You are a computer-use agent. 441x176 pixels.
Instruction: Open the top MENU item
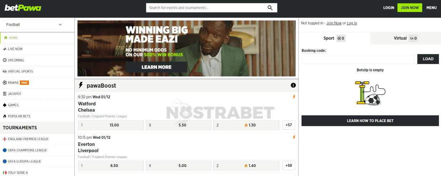click(431, 8)
